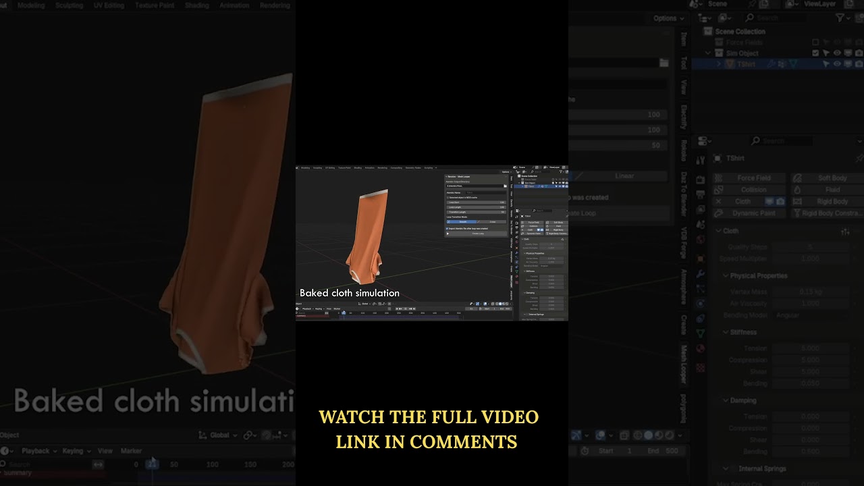Viewport: 864px width, 486px height.
Task: Expand Sim Object collection arrow in enlarged outliner
Action: pyautogui.click(x=708, y=53)
